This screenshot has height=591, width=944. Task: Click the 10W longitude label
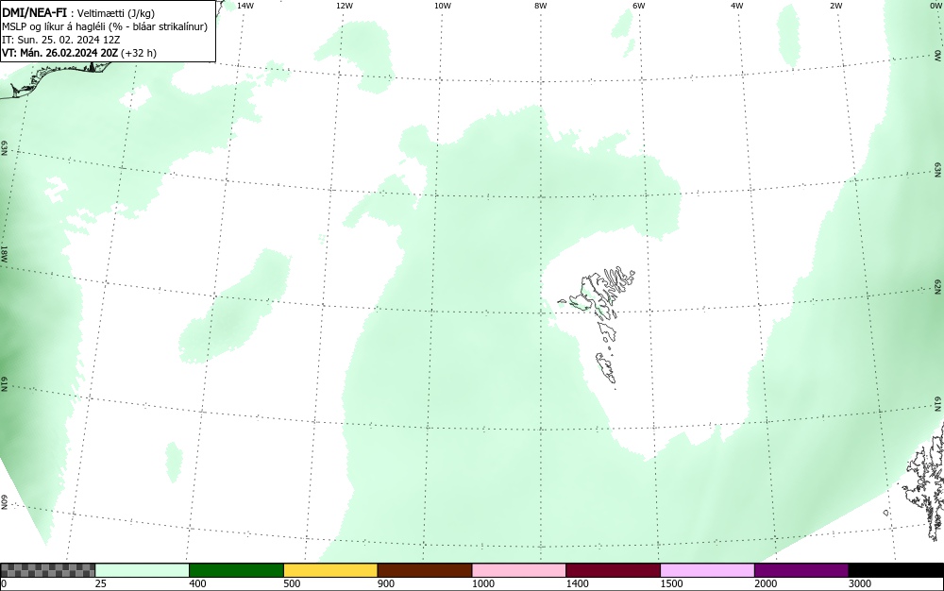click(x=443, y=6)
